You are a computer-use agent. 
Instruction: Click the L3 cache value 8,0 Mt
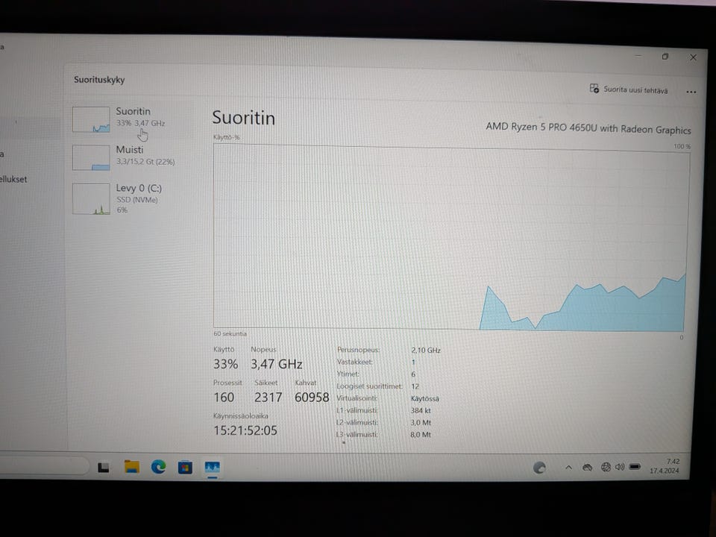(x=420, y=435)
